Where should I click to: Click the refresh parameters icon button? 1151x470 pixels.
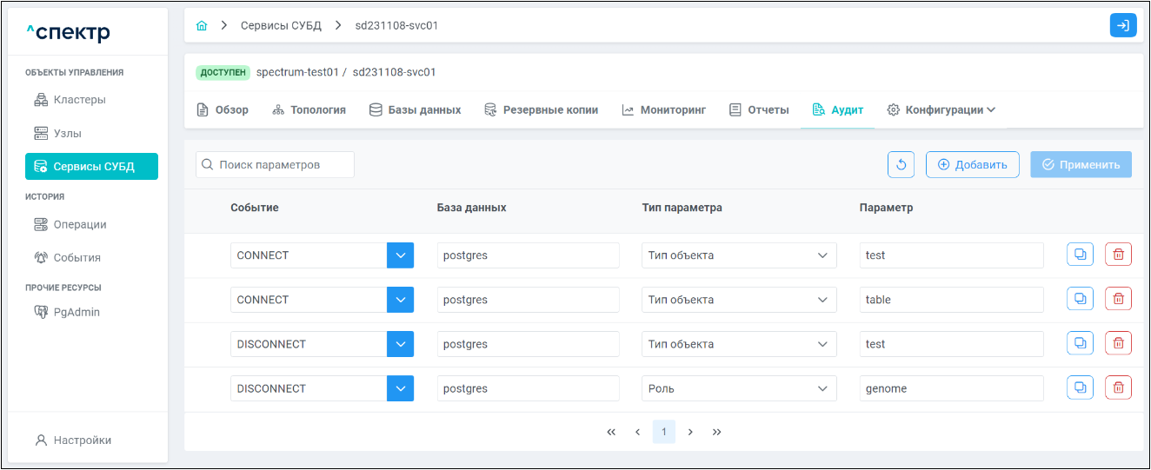pos(901,165)
